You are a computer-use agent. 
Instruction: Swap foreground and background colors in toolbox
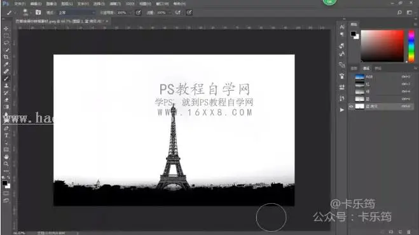(x=8, y=177)
